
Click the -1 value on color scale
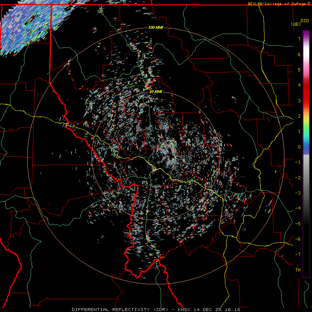tap(298, 162)
